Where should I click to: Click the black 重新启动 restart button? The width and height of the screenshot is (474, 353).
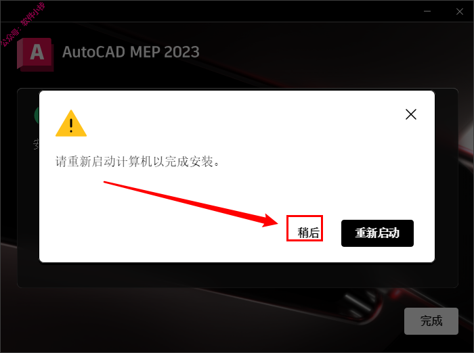(377, 233)
